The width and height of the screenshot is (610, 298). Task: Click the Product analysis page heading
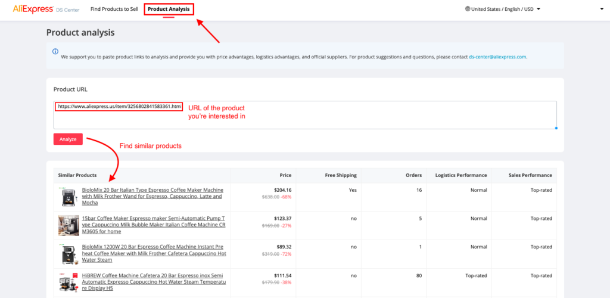point(80,33)
